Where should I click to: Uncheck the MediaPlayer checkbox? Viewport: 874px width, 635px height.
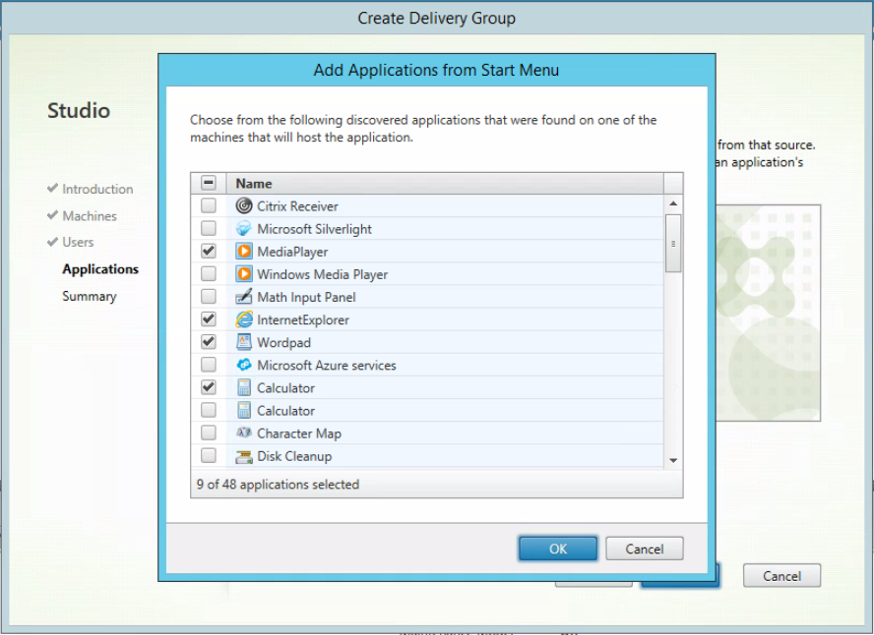click(209, 252)
